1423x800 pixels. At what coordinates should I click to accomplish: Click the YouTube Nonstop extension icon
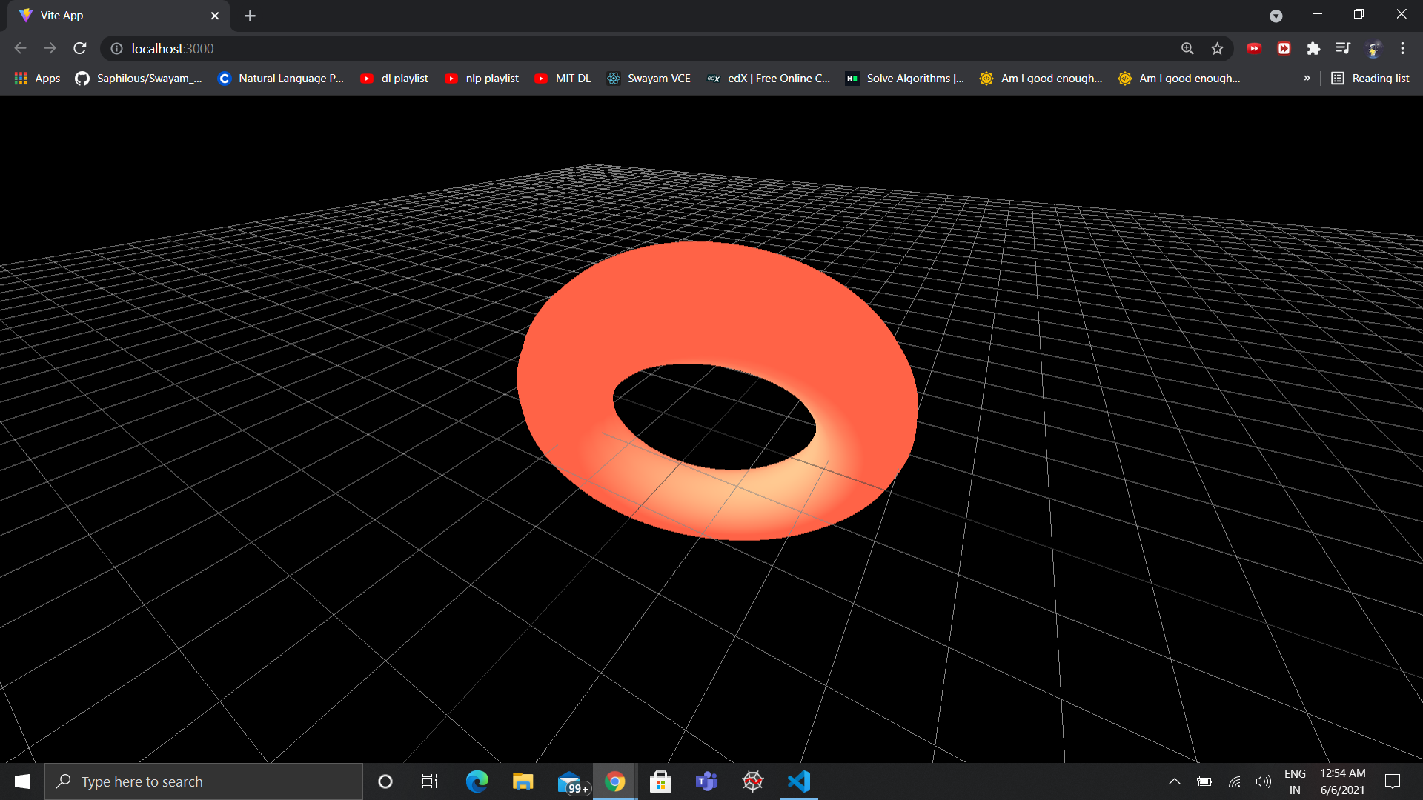[x=1254, y=48]
